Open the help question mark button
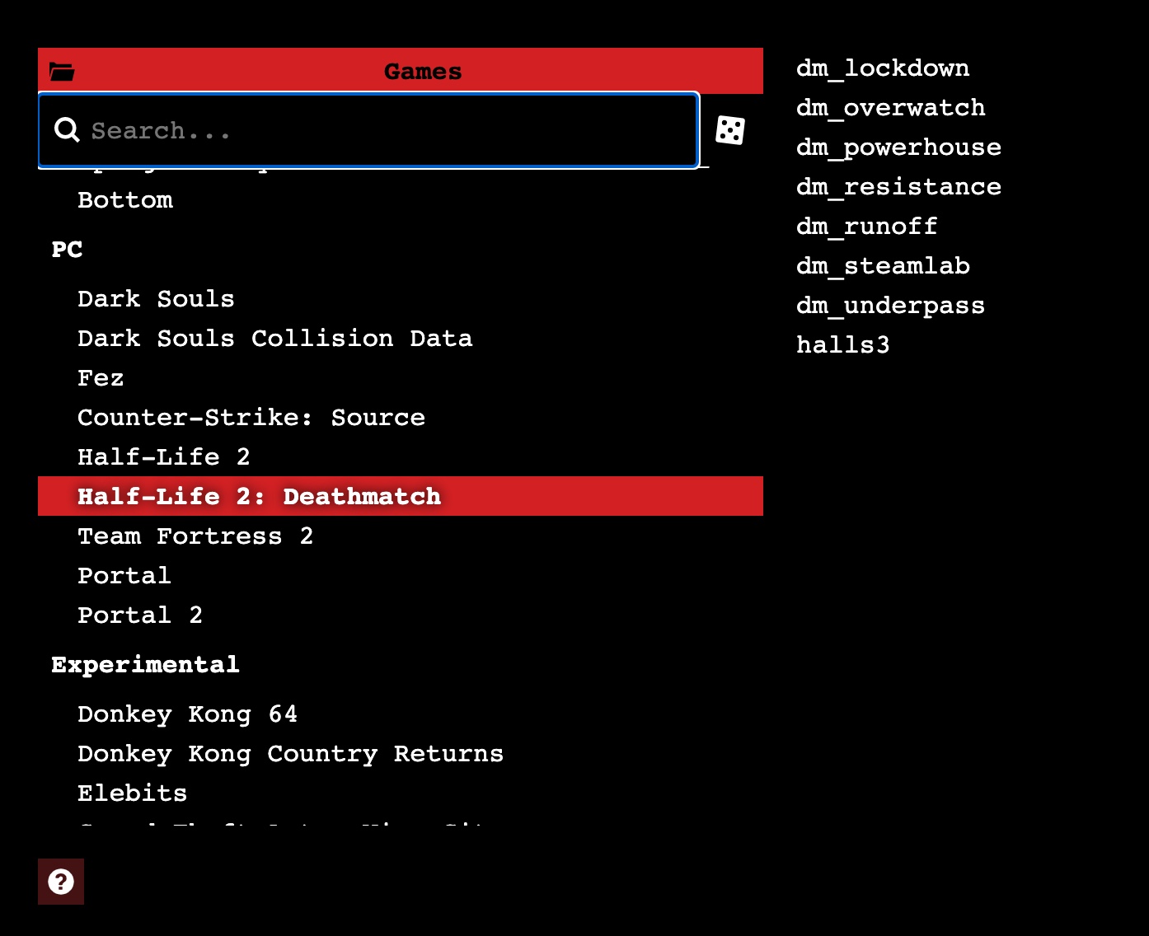1149x936 pixels. 61,882
